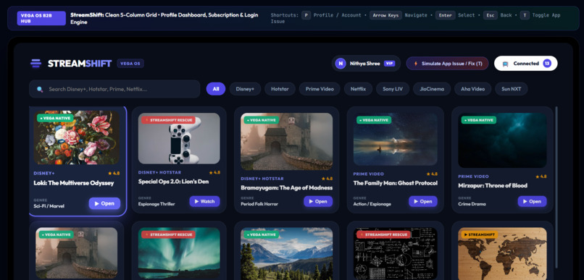Filter by Aha Video chip
The width and height of the screenshot is (584, 280).
pos(472,89)
